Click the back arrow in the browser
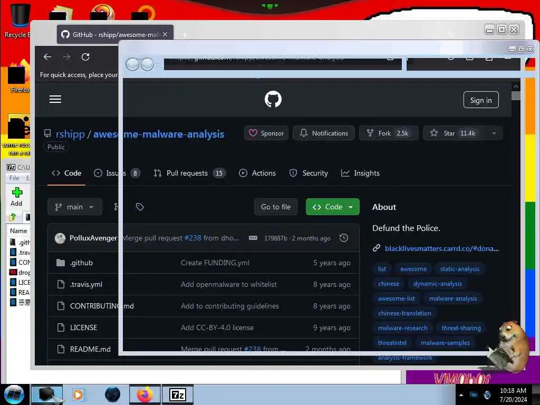 point(47,57)
